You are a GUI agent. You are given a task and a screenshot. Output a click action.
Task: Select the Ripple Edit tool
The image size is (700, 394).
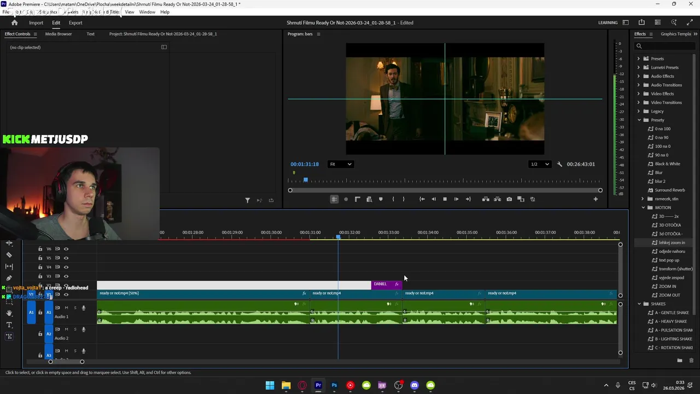(9, 243)
